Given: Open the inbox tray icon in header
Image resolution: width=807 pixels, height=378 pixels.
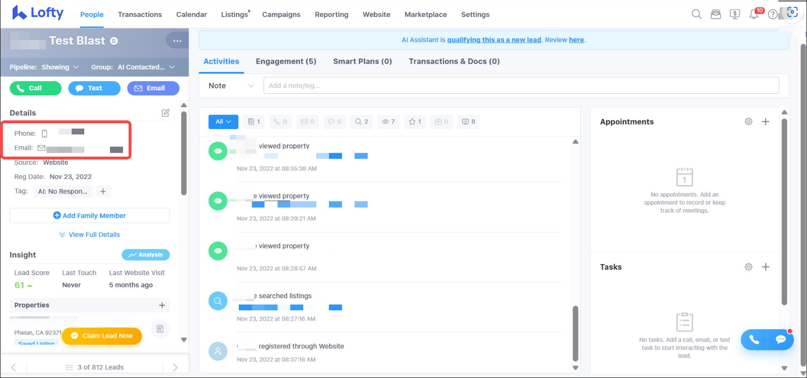Looking at the screenshot, I should (x=715, y=15).
